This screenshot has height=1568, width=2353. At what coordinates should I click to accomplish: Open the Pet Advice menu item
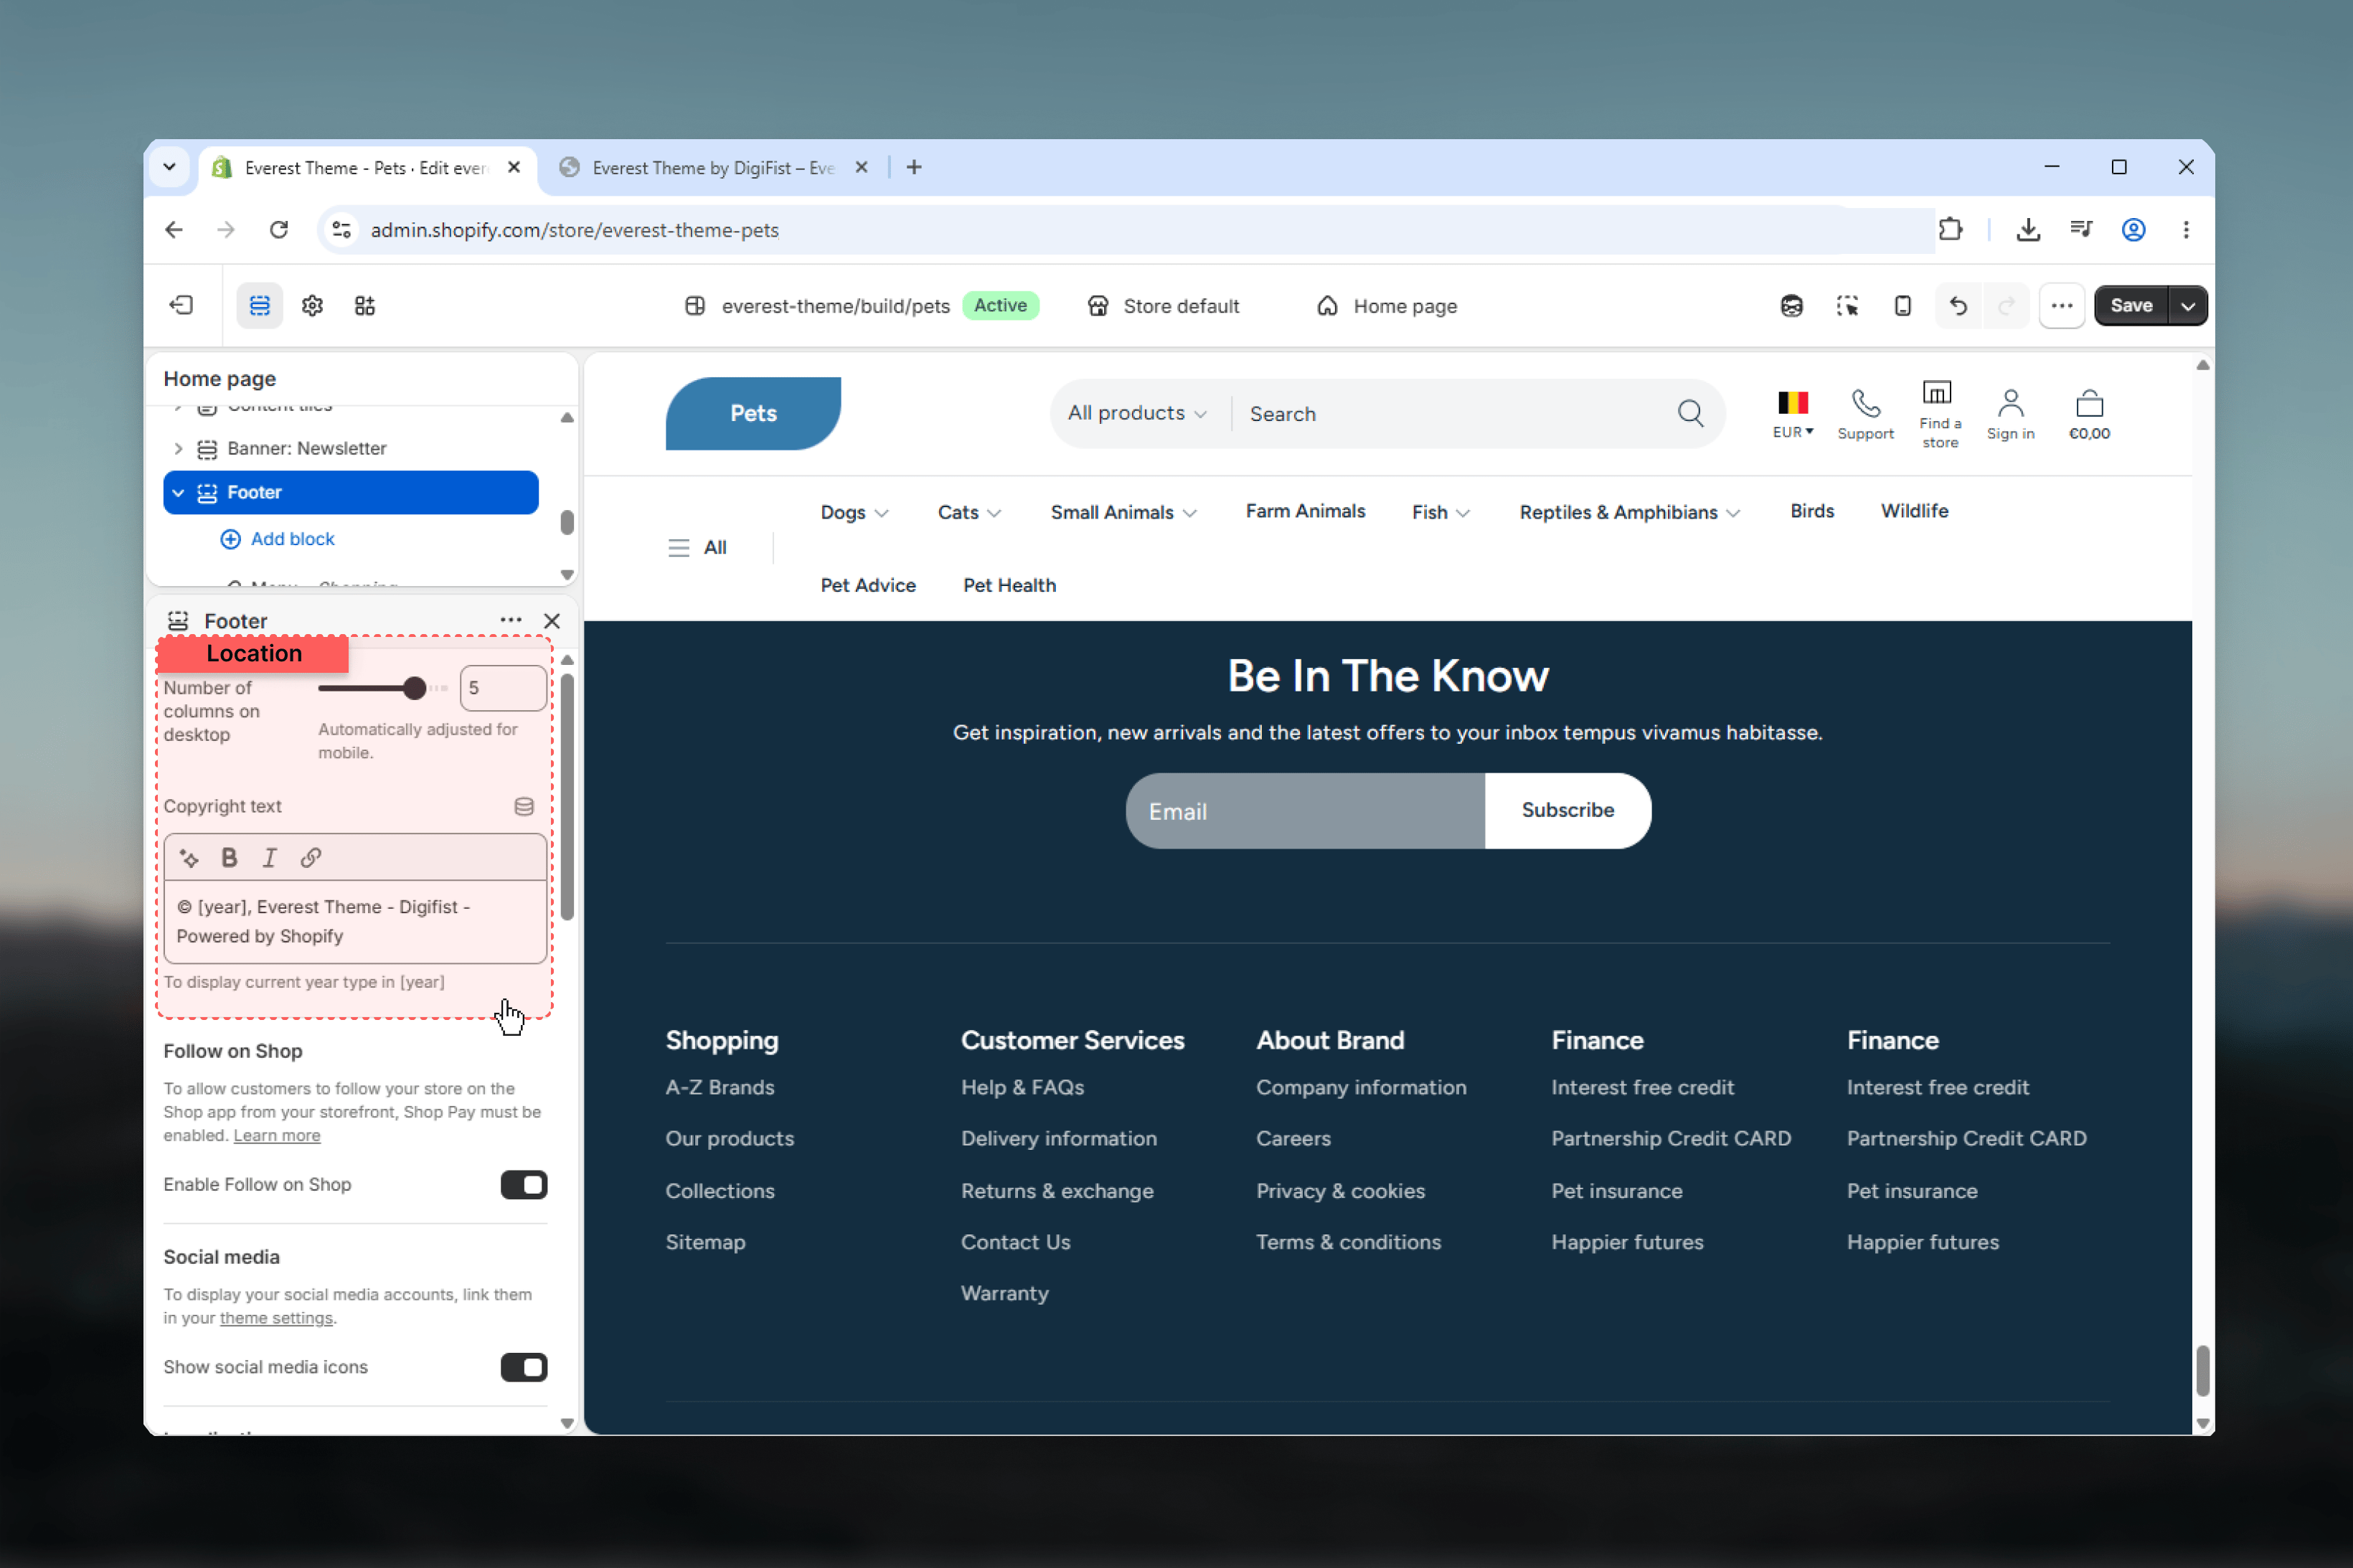click(x=868, y=585)
